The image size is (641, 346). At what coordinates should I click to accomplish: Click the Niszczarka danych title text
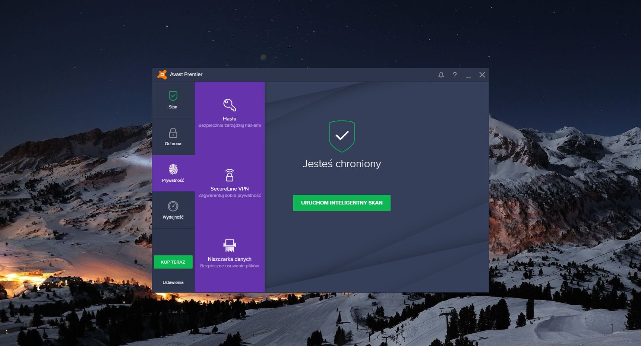[230, 259]
